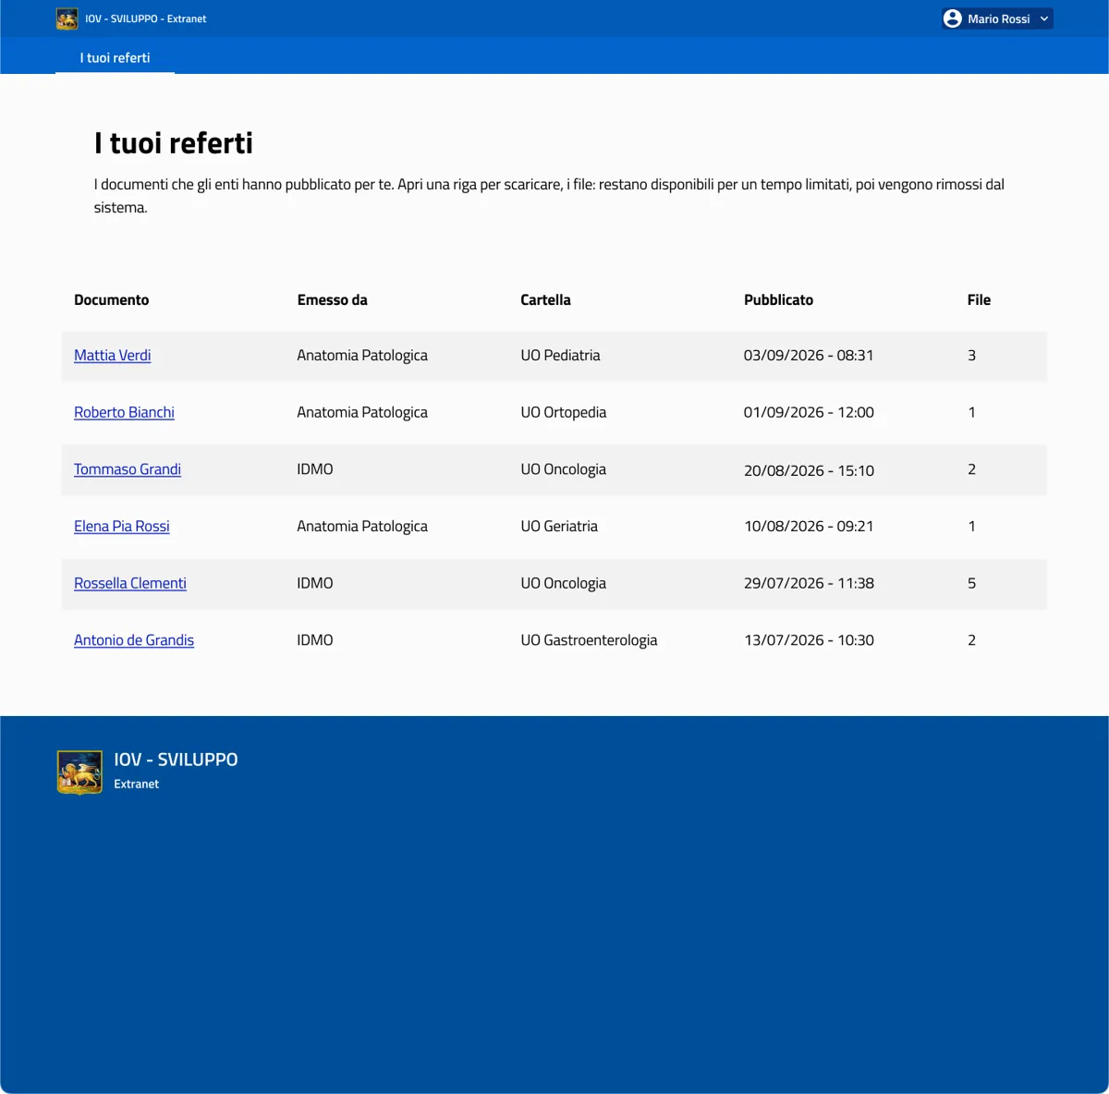Click "UO Pediatria" in the Cartella column

pyautogui.click(x=560, y=355)
